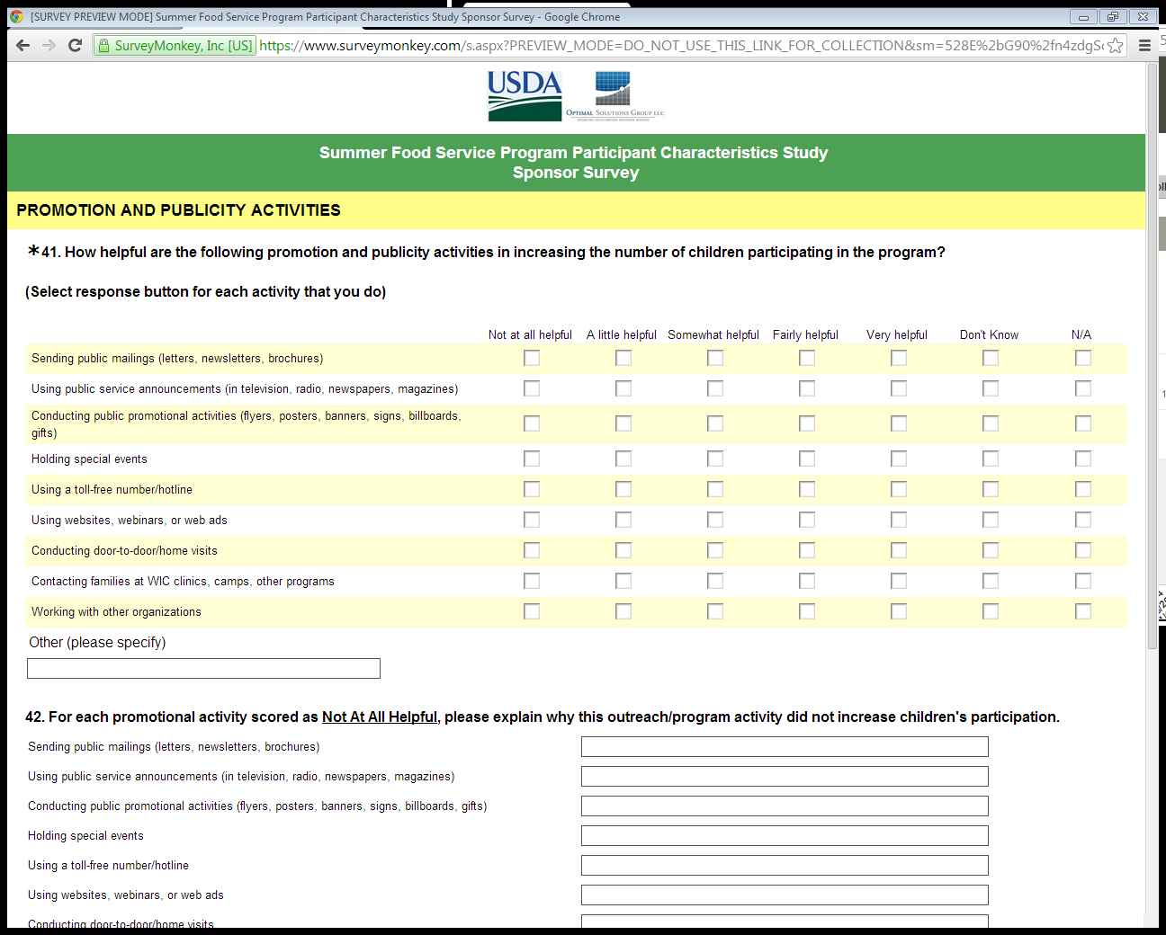Click the Other (please specify) text box
Viewport: 1166px width, 935px height.
coord(203,668)
